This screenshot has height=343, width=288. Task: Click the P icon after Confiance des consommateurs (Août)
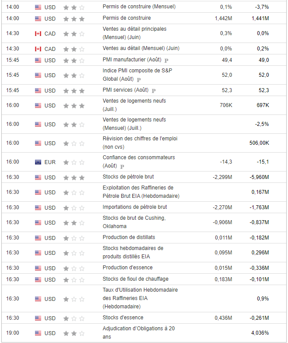(122, 167)
